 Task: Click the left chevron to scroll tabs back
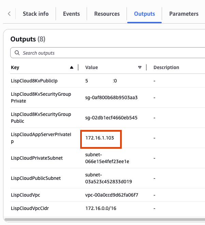click(9, 14)
